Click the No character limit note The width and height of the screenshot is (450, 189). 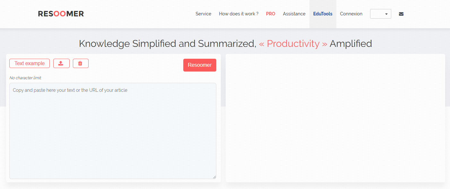(x=26, y=78)
